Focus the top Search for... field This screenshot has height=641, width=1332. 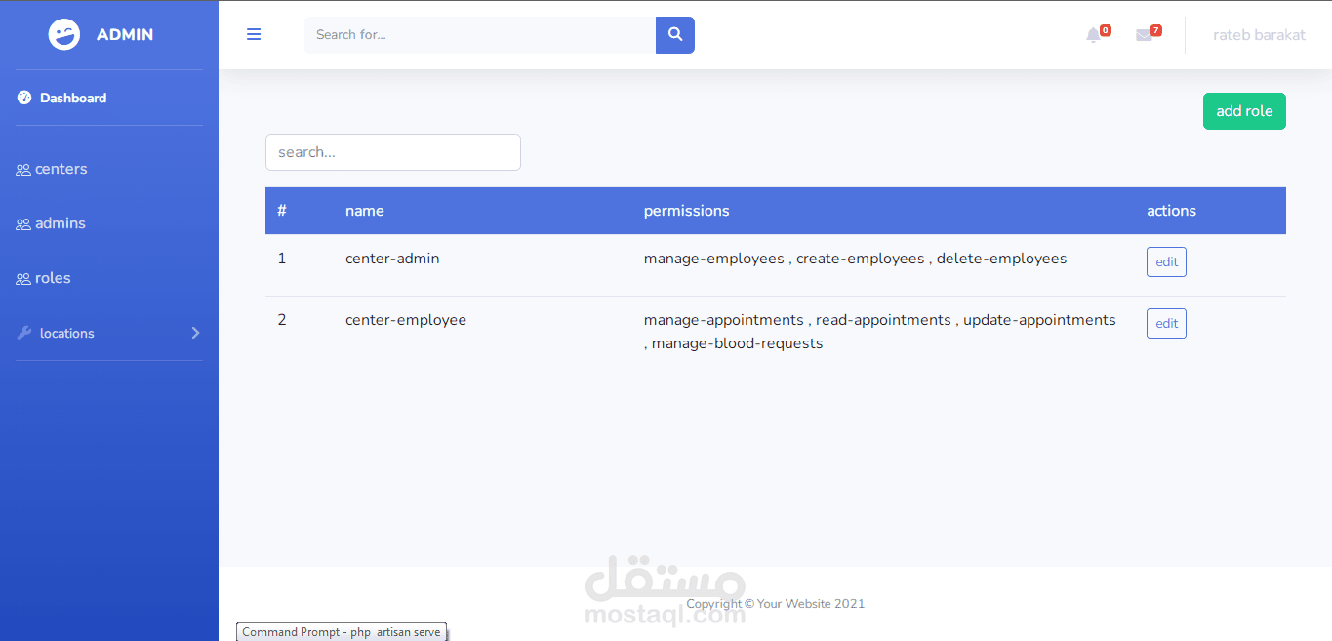point(480,34)
